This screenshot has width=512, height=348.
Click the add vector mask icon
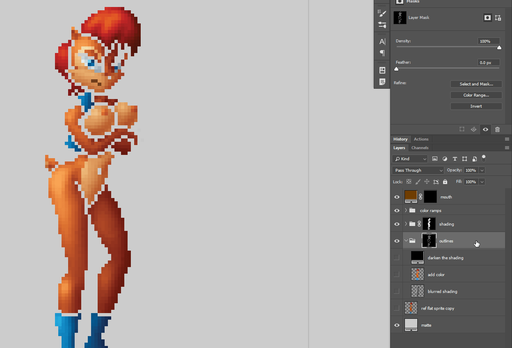pyautogui.click(x=498, y=18)
